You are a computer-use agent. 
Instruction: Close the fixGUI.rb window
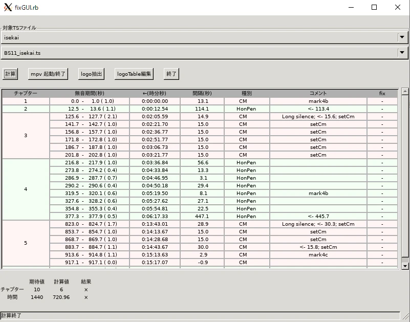[397, 7]
